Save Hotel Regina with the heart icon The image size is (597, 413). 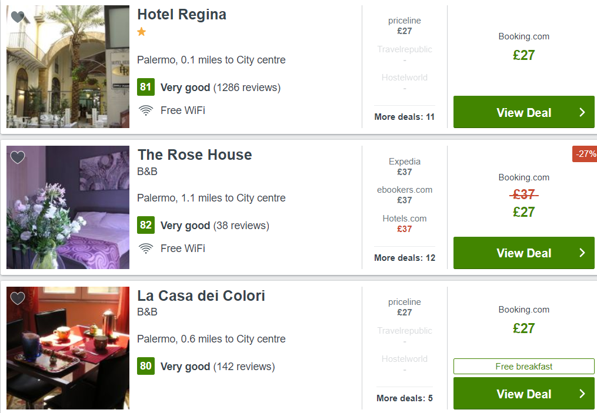point(18,16)
